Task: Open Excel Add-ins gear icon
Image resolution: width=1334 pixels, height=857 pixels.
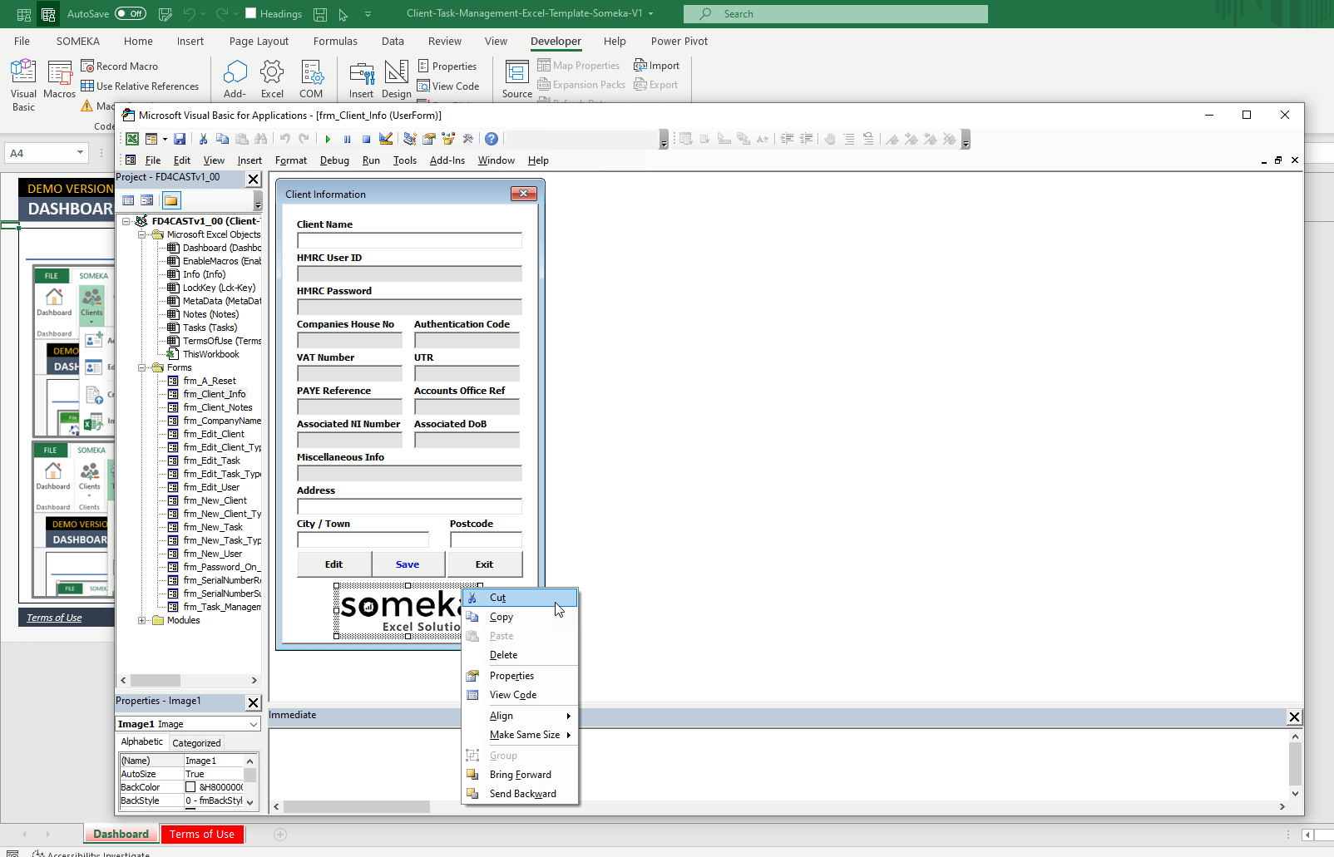Action: click(272, 80)
